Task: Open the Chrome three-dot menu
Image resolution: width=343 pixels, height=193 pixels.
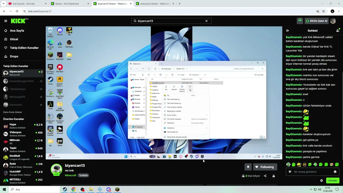Action: pyautogui.click(x=339, y=11)
